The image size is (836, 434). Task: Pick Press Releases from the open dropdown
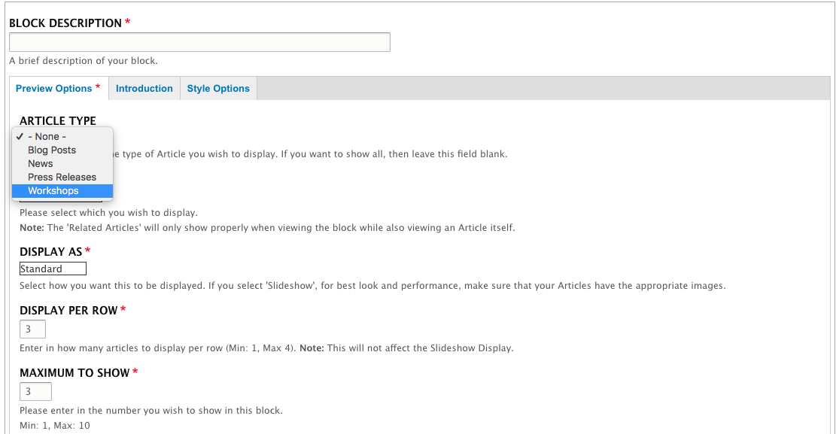pyautogui.click(x=62, y=178)
